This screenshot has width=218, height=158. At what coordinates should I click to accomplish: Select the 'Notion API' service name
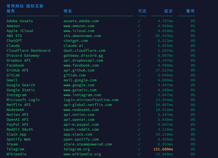point(17,115)
